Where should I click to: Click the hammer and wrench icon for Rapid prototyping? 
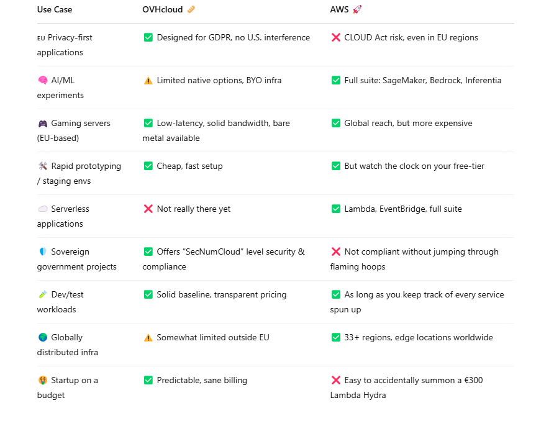[x=43, y=166]
